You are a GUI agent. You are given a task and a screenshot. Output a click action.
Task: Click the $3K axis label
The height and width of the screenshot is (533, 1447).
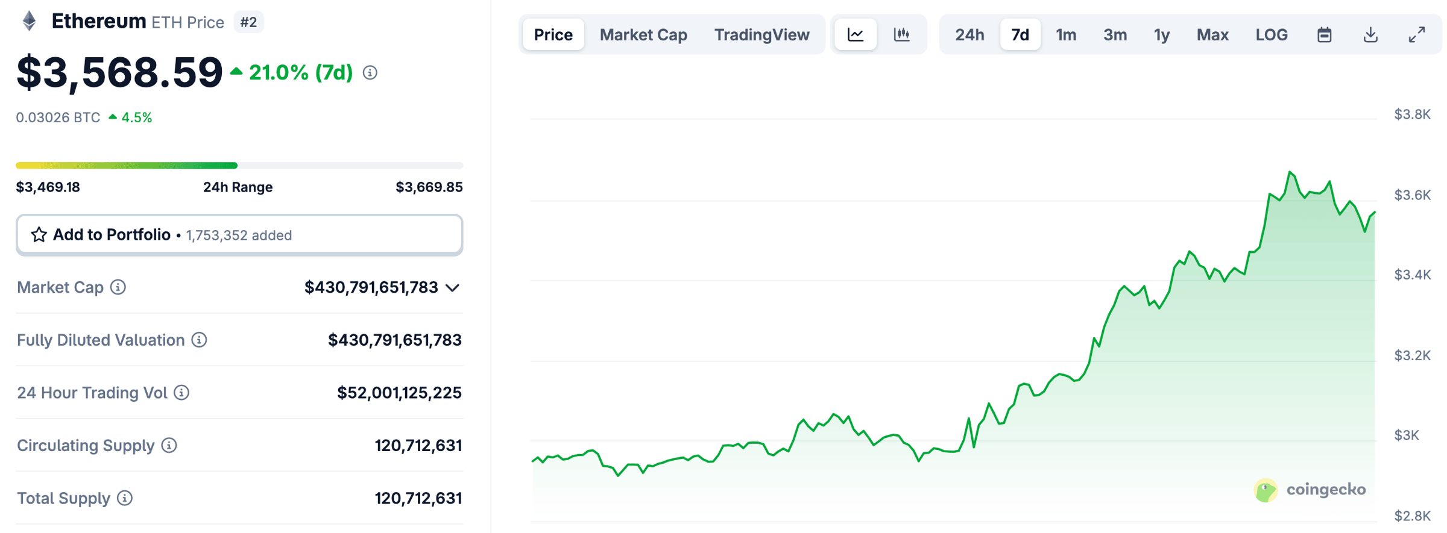[x=1407, y=435]
